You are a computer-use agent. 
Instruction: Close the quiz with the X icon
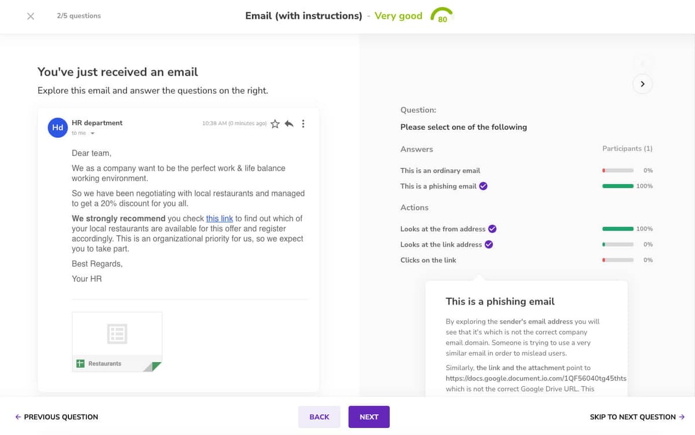(31, 16)
